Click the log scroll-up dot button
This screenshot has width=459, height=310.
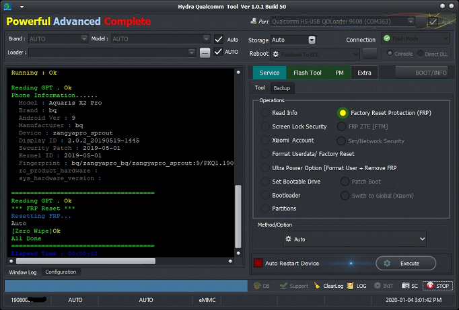coord(238,72)
